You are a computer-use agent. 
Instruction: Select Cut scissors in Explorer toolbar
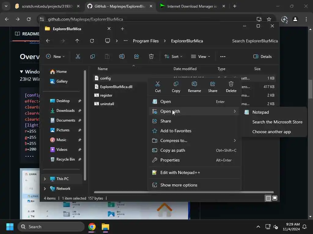(78, 56)
